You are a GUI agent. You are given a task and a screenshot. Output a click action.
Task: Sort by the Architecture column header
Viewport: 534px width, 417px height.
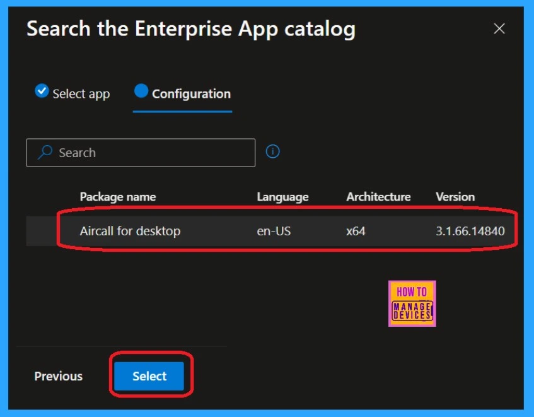[378, 197]
